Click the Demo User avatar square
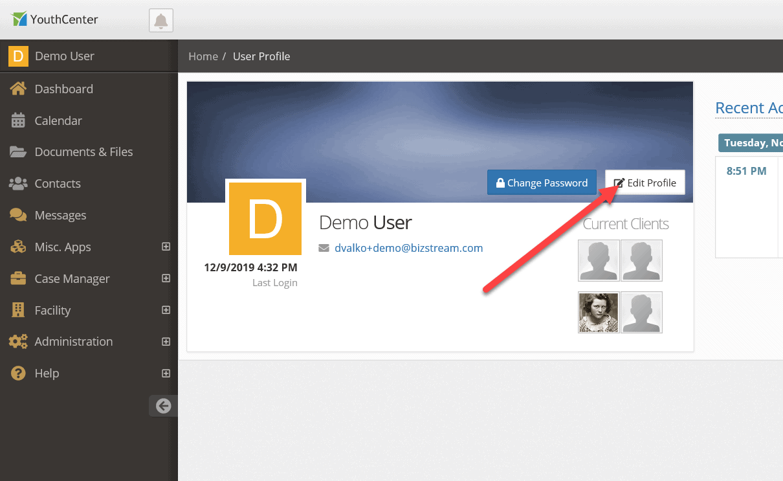 click(x=265, y=218)
